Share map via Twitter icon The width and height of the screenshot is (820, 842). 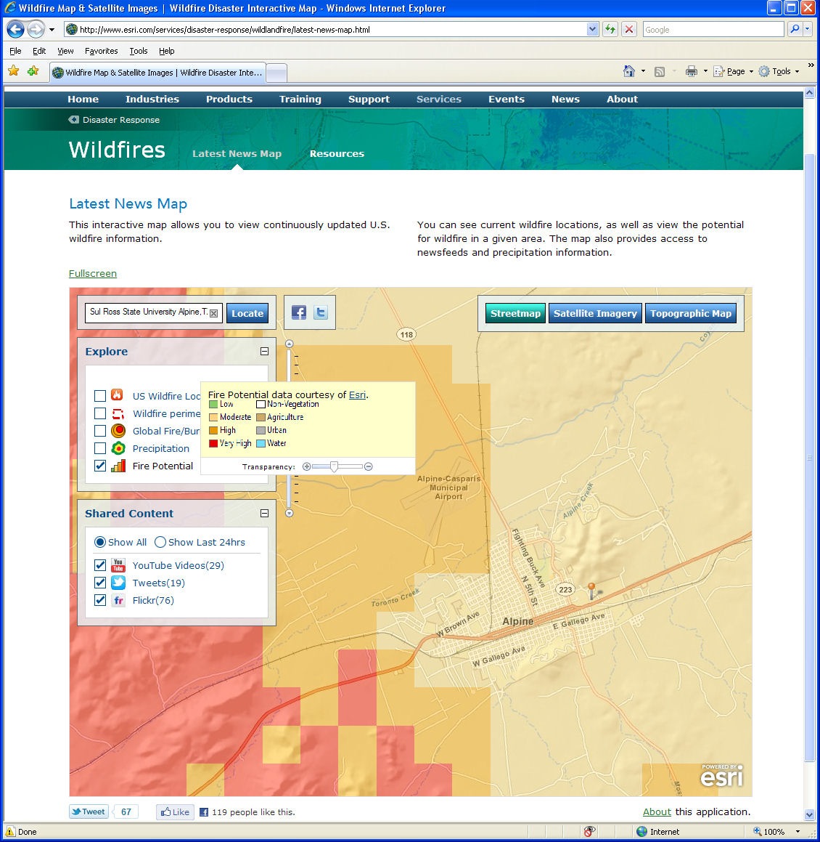coord(321,312)
